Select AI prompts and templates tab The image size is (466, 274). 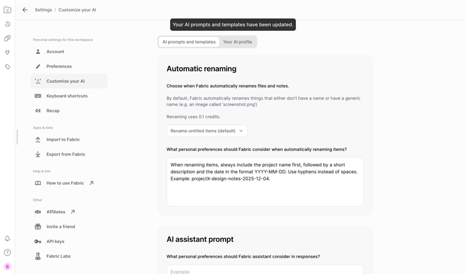(189, 42)
